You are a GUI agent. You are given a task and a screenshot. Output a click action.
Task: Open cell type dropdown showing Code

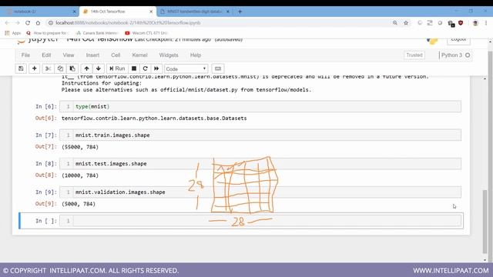pos(186,68)
